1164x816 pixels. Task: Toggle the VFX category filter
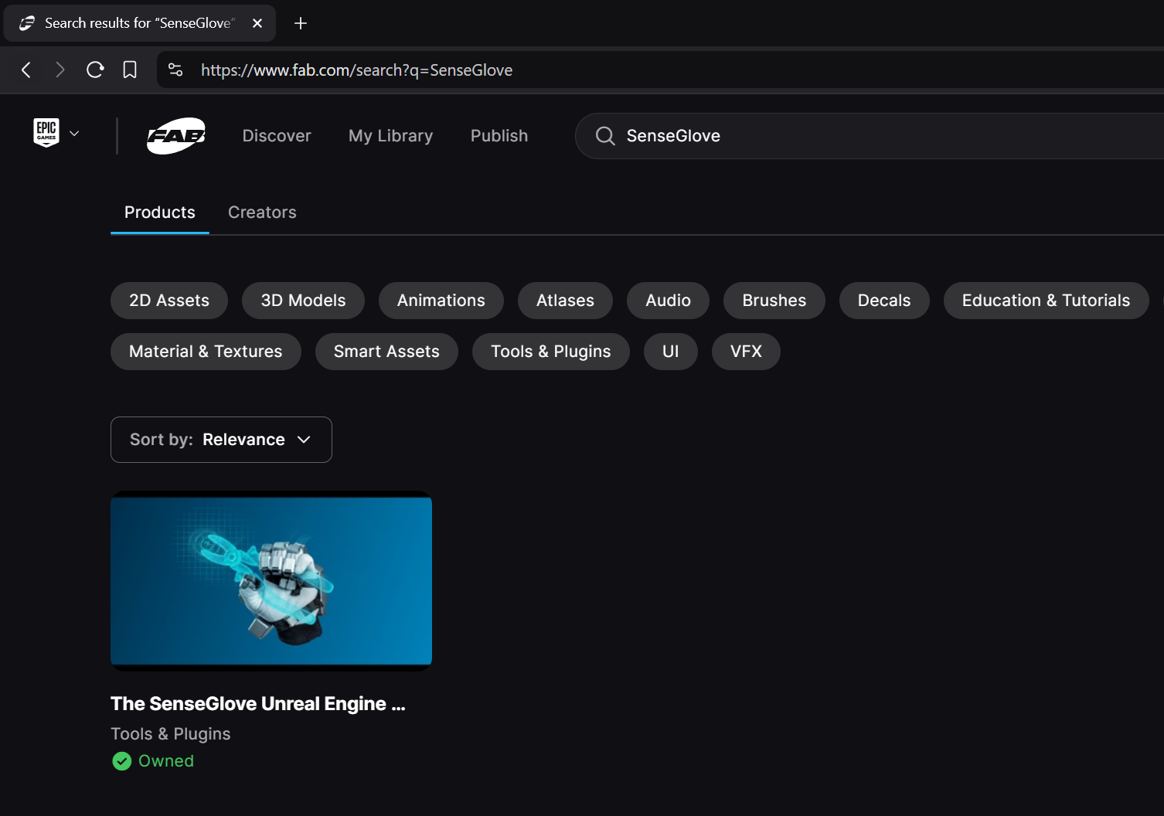click(745, 352)
